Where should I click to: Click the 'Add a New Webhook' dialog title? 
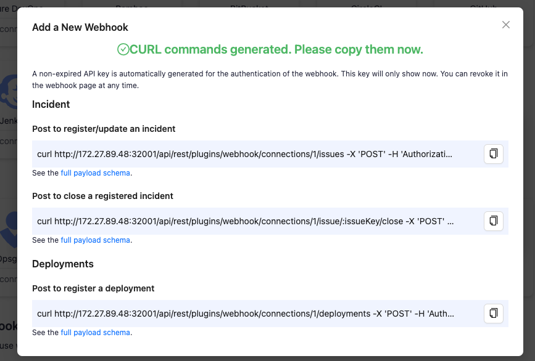click(80, 27)
